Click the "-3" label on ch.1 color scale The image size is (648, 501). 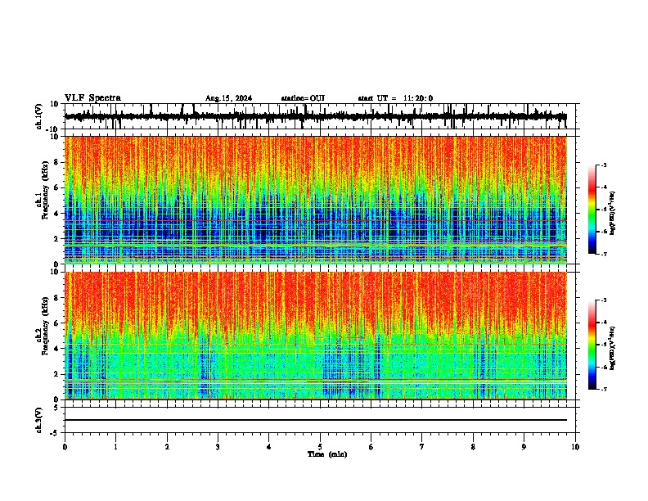603,165
